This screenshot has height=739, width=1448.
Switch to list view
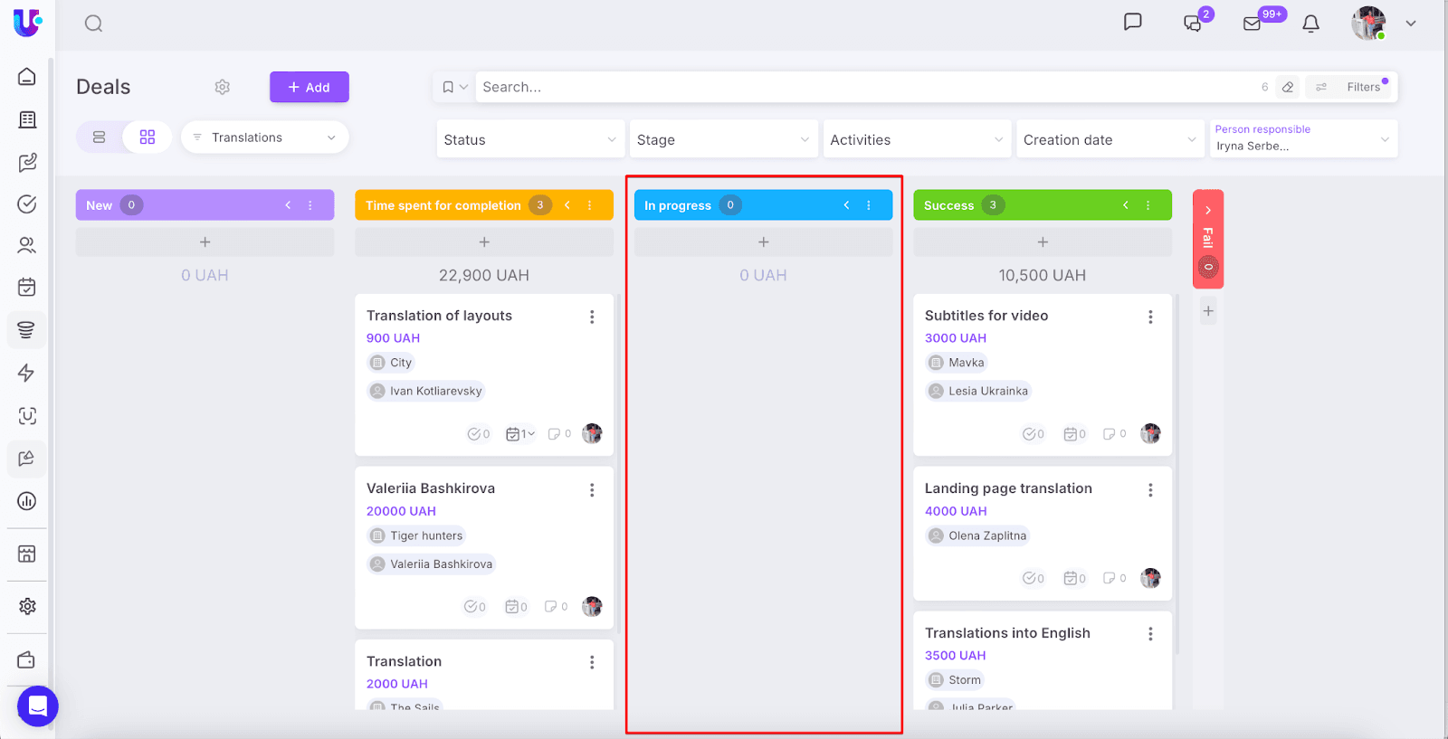tap(100, 137)
